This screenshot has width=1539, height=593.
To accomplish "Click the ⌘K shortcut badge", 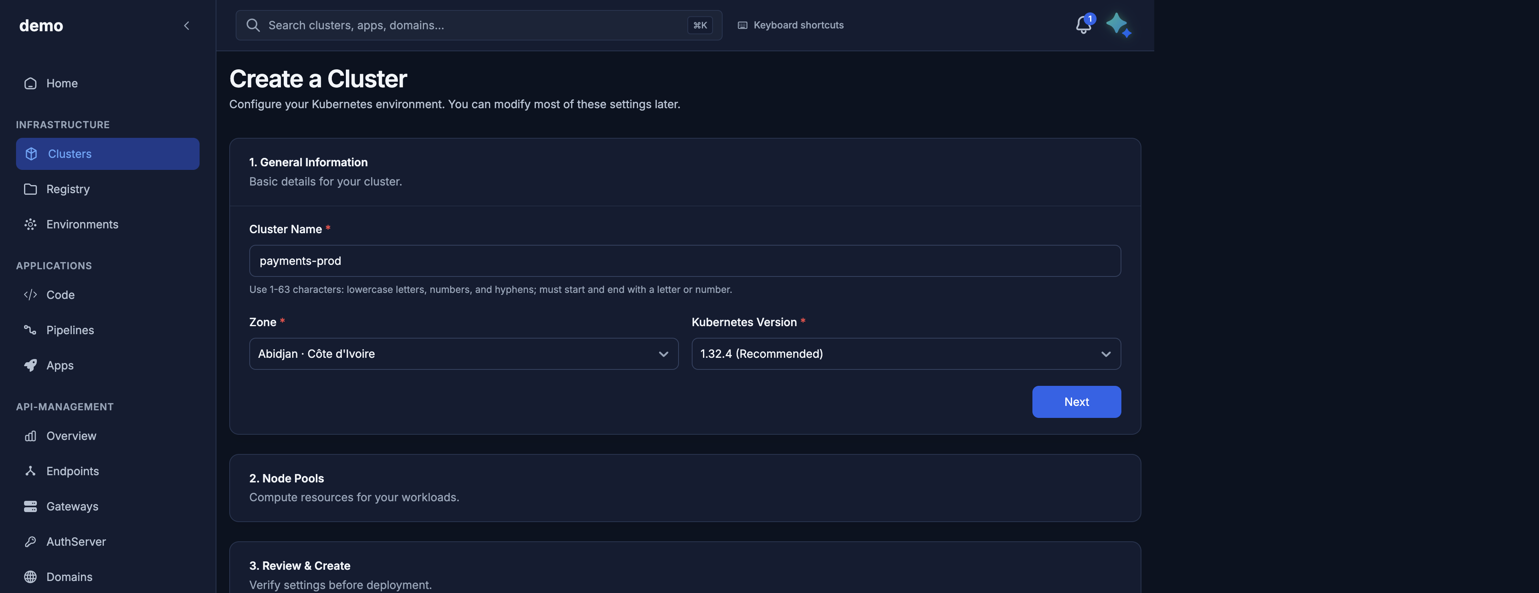I will click(x=700, y=25).
